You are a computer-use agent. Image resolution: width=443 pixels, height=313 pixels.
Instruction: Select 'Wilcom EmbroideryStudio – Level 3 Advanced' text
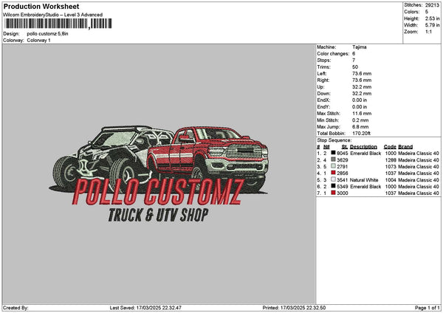pyautogui.click(x=53, y=15)
